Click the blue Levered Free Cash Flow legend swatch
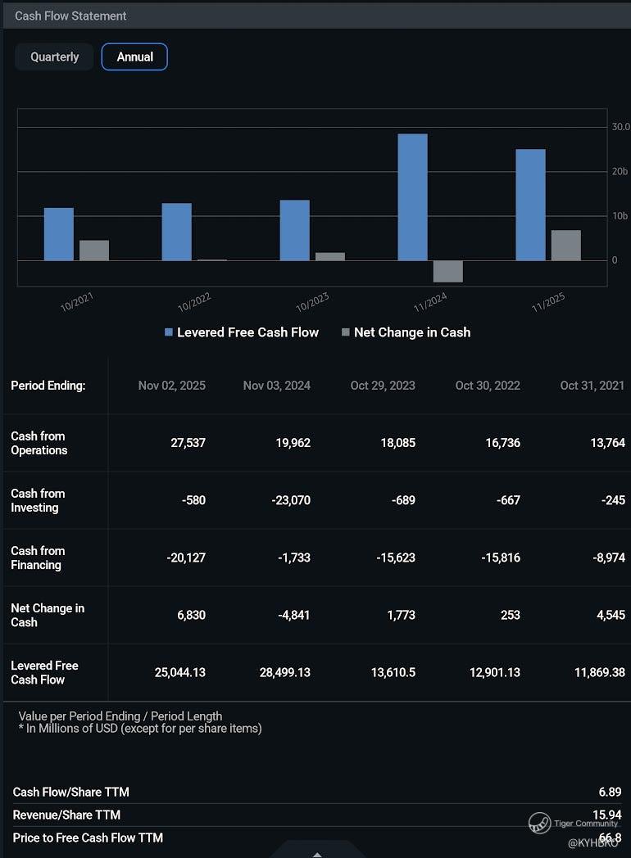This screenshot has height=858, width=631. [169, 332]
